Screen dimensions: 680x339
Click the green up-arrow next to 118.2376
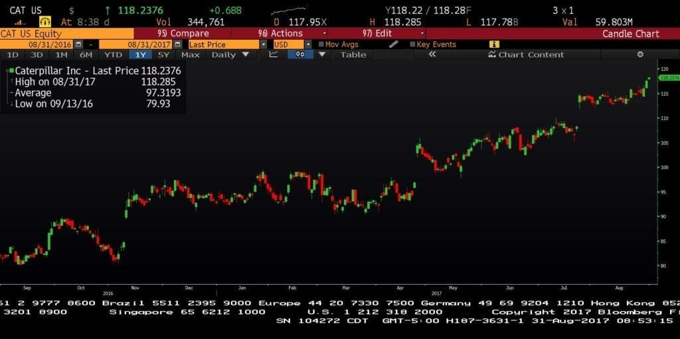click(x=108, y=11)
